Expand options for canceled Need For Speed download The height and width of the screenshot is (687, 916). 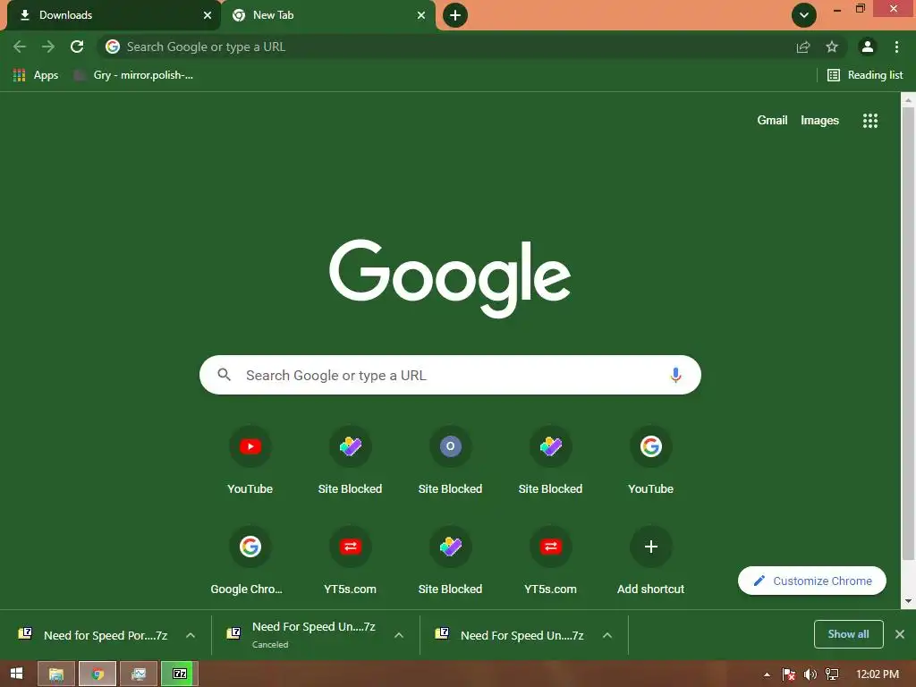coord(399,635)
